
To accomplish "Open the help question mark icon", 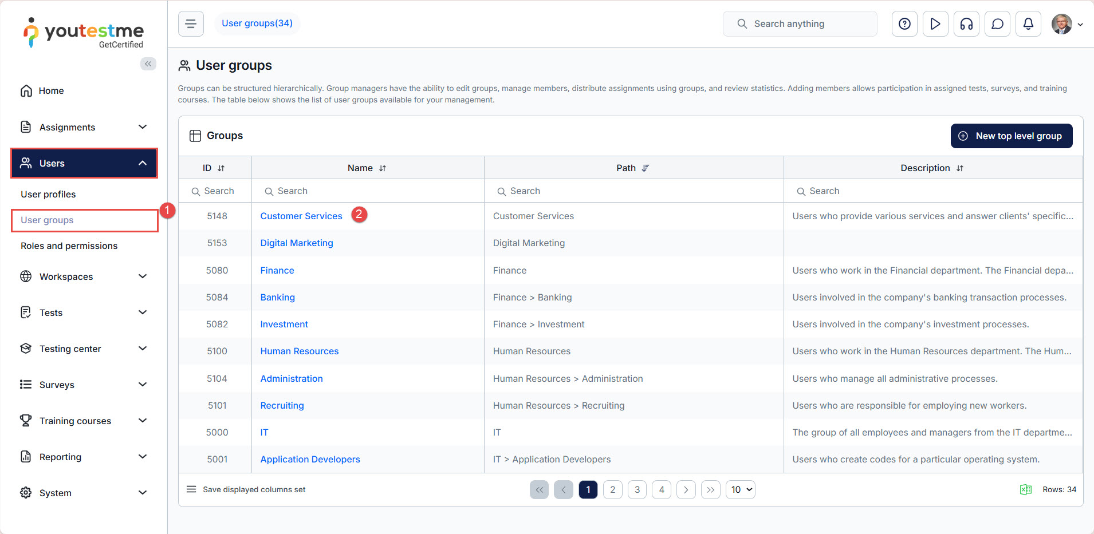I will 904,24.
